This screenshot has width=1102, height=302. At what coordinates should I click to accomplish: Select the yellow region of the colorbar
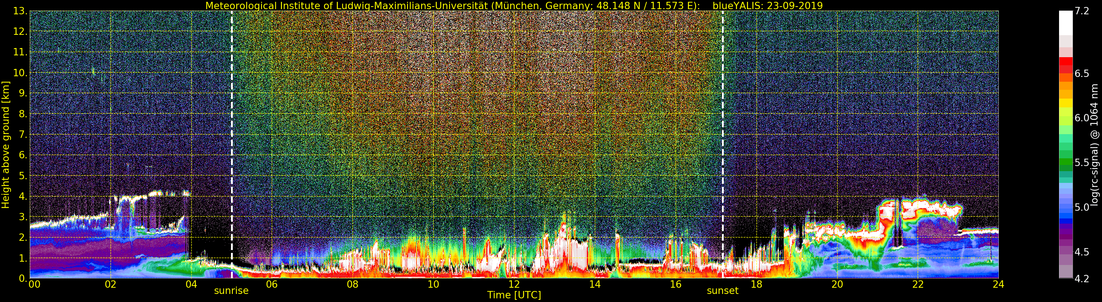point(1066,103)
